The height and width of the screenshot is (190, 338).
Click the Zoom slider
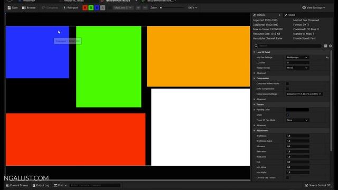[173, 8]
